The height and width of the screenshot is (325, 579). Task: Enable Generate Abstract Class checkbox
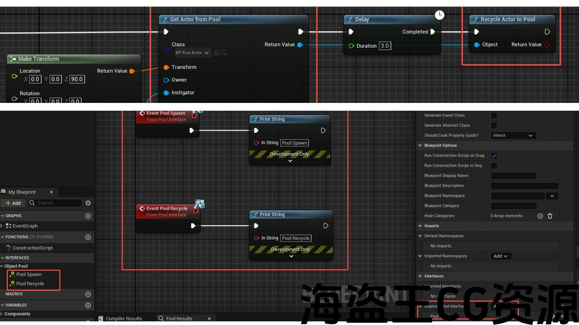coord(494,125)
